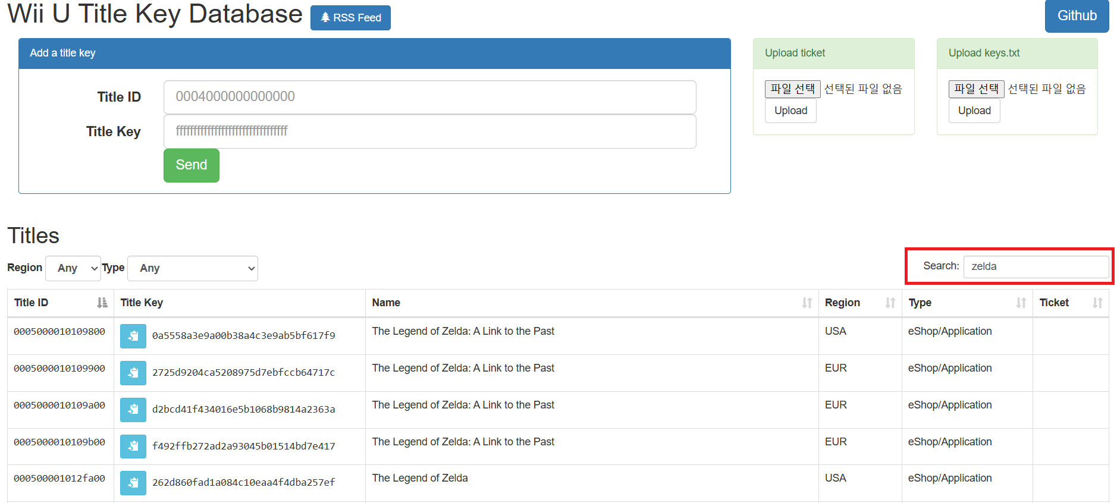Click Upload under Upload ticket
Image resolution: width=1117 pixels, height=503 pixels.
click(x=790, y=111)
